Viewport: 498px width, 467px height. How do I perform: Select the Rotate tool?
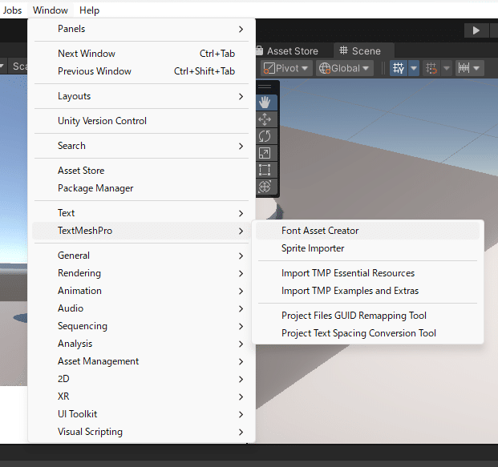click(x=265, y=136)
